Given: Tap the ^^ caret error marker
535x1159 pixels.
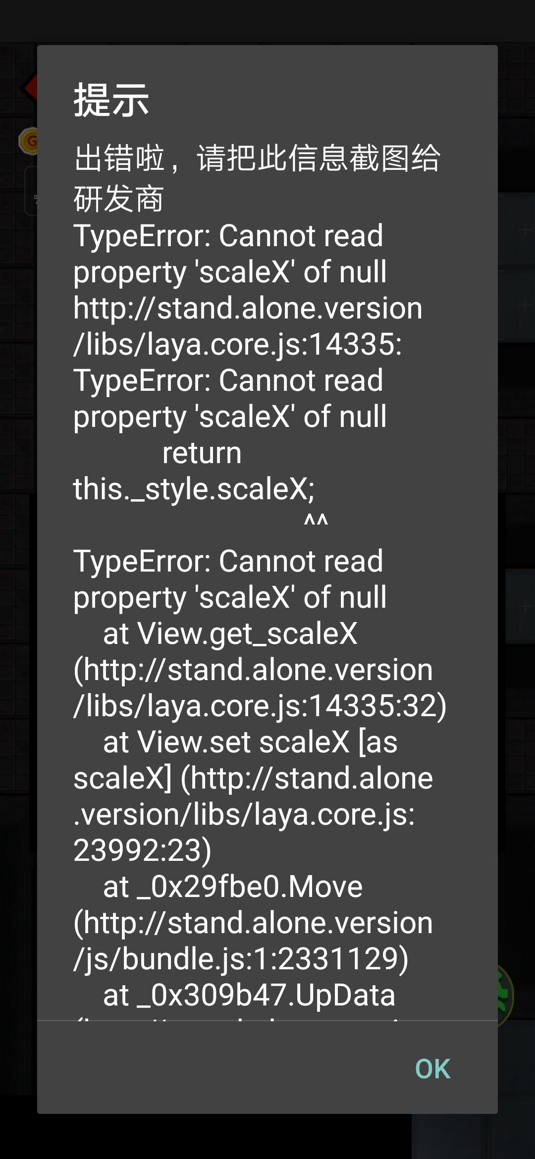Looking at the screenshot, I should point(316,521).
